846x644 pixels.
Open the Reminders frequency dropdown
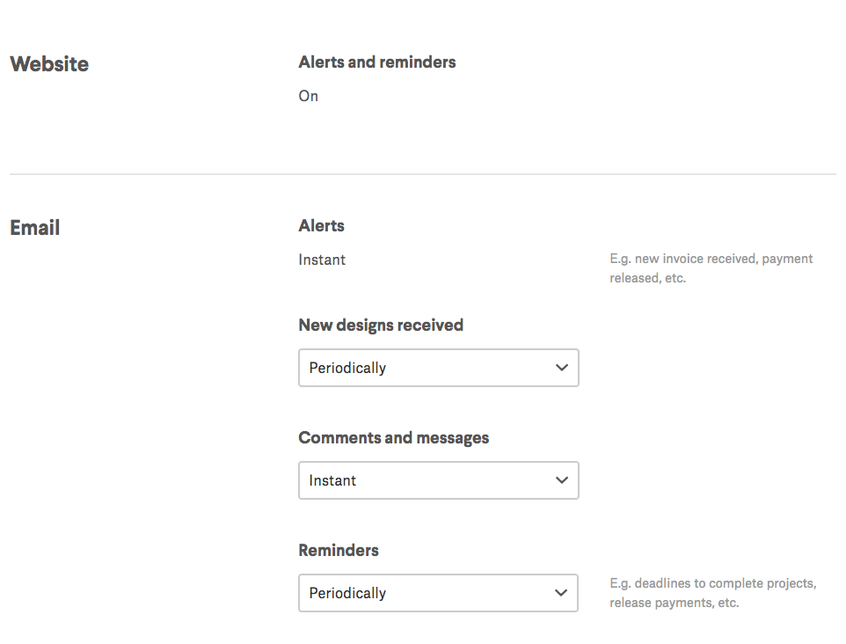click(438, 593)
